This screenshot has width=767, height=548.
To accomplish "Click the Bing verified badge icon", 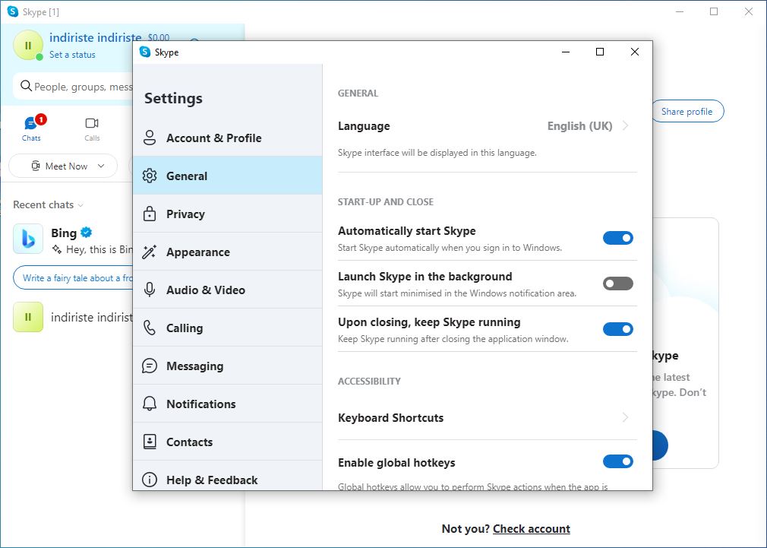I will coord(87,232).
